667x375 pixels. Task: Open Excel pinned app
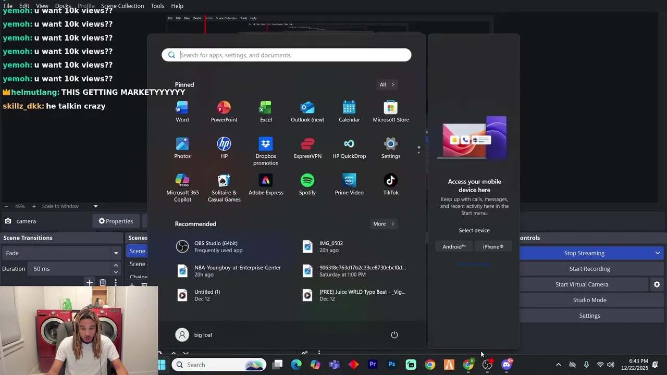[266, 111]
